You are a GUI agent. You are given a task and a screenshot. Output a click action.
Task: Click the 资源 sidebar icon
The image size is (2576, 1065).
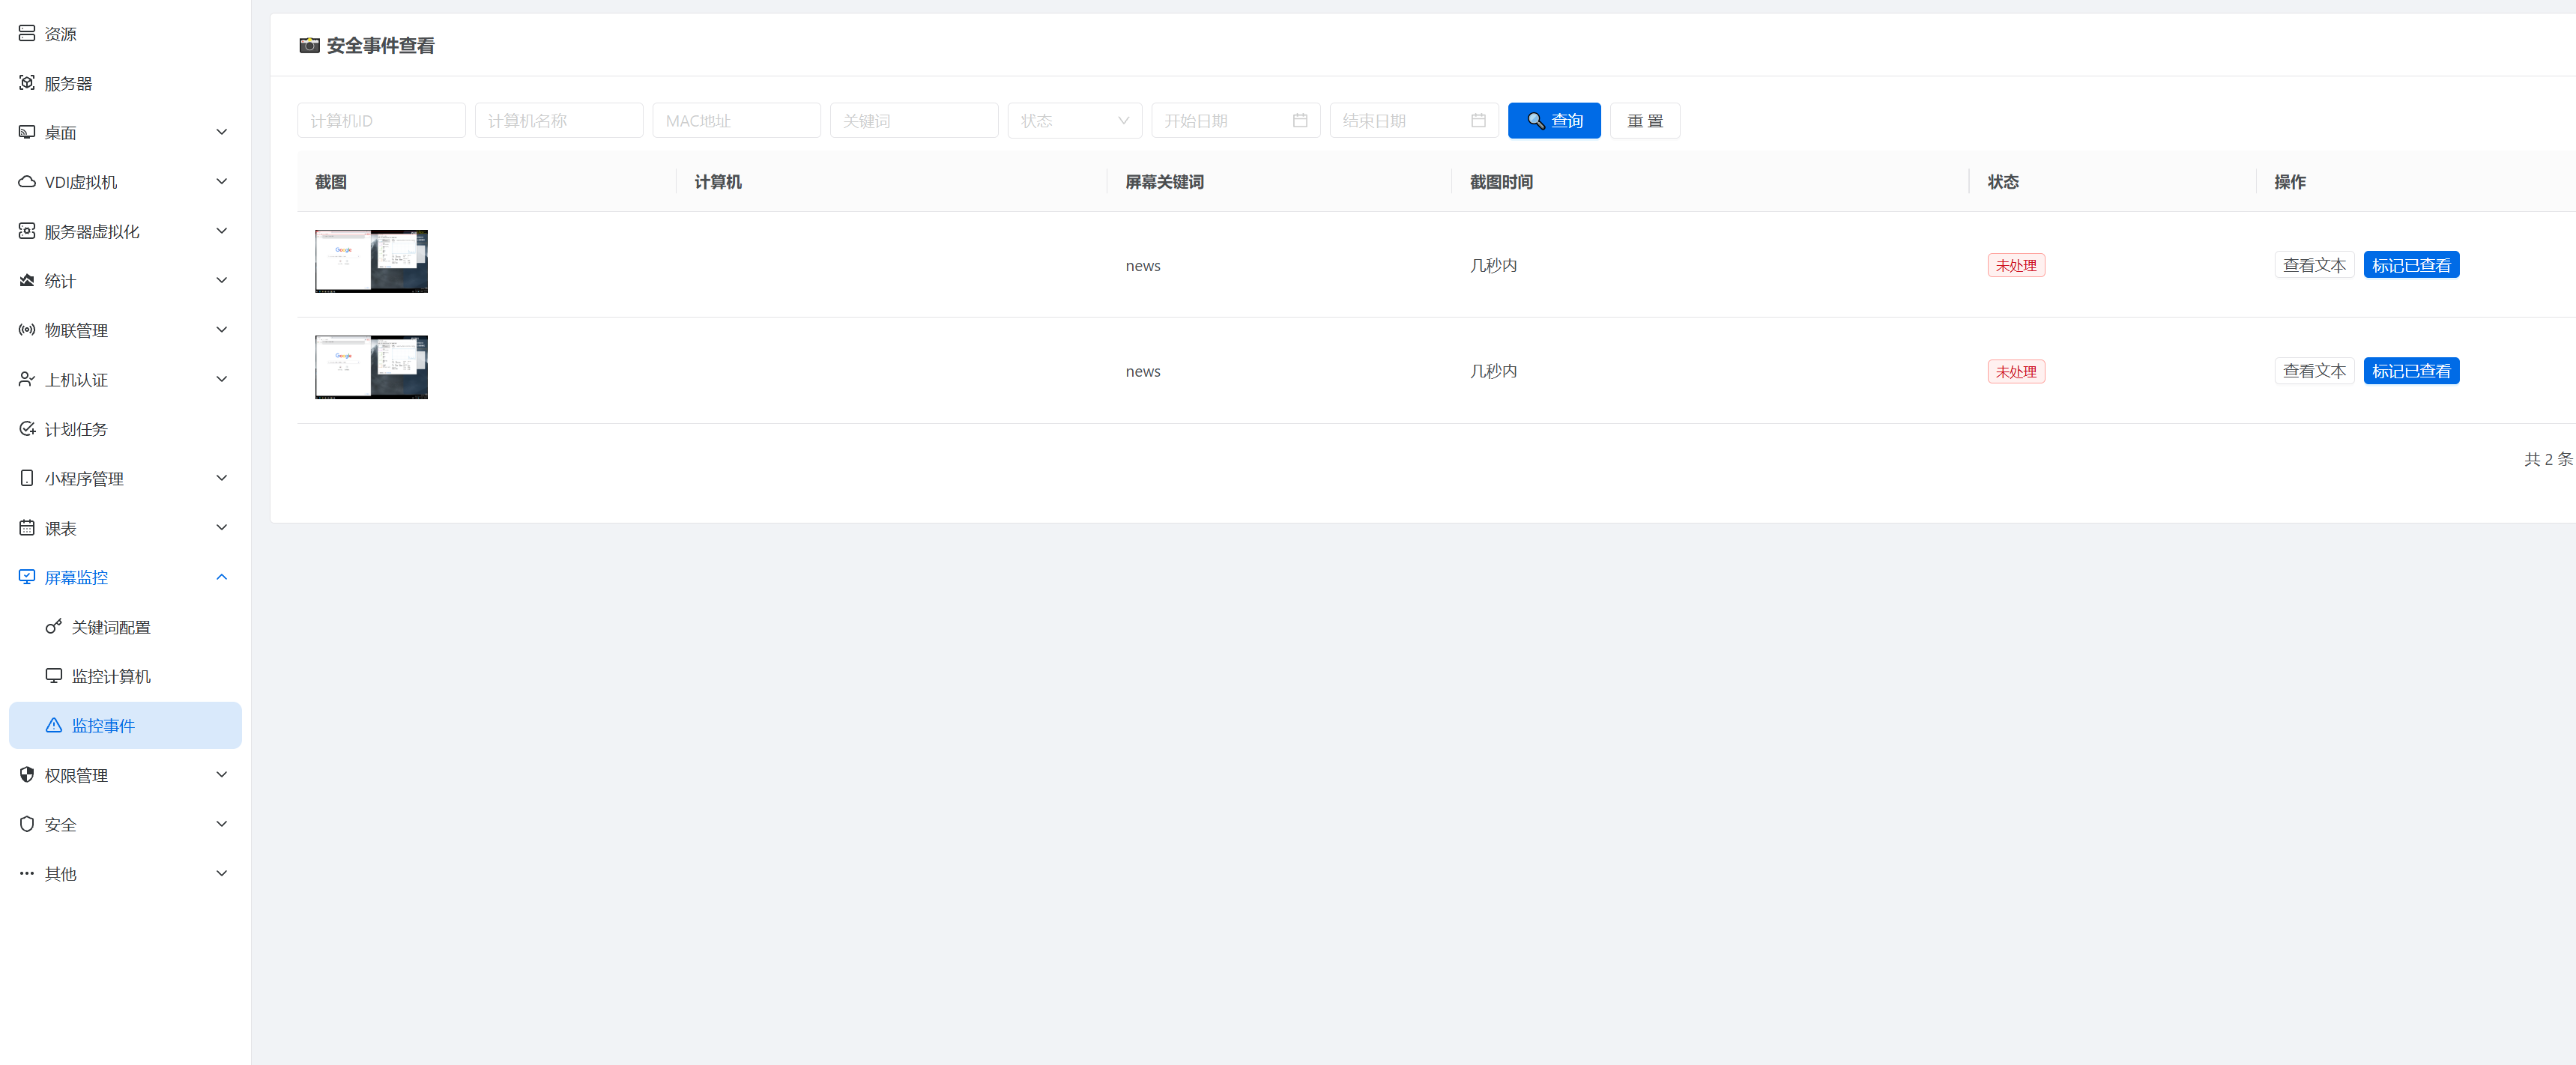[27, 33]
